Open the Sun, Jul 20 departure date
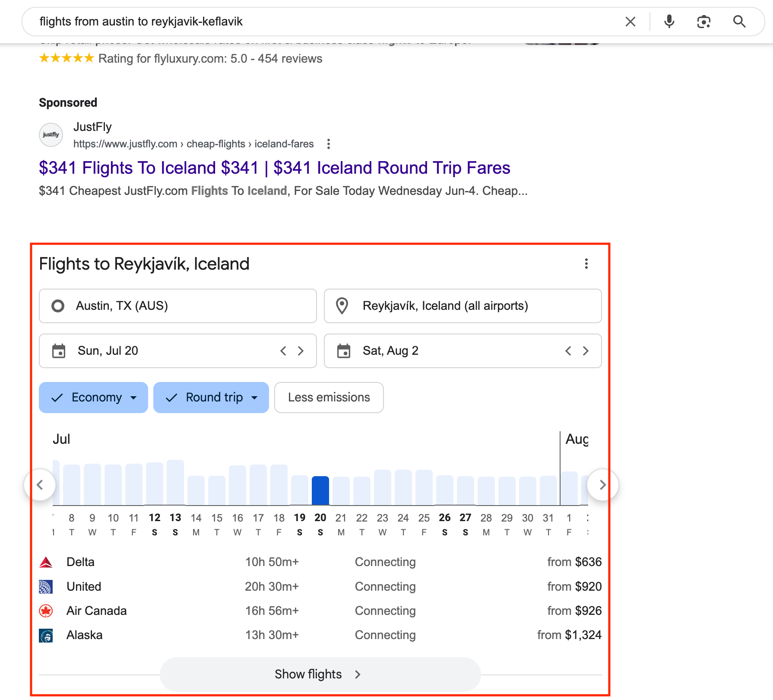Viewport: 773px width, 700px height. (178, 351)
